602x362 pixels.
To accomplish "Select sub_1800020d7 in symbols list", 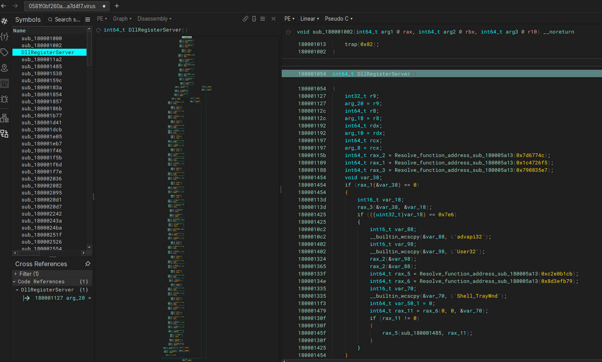I will tap(42, 207).
